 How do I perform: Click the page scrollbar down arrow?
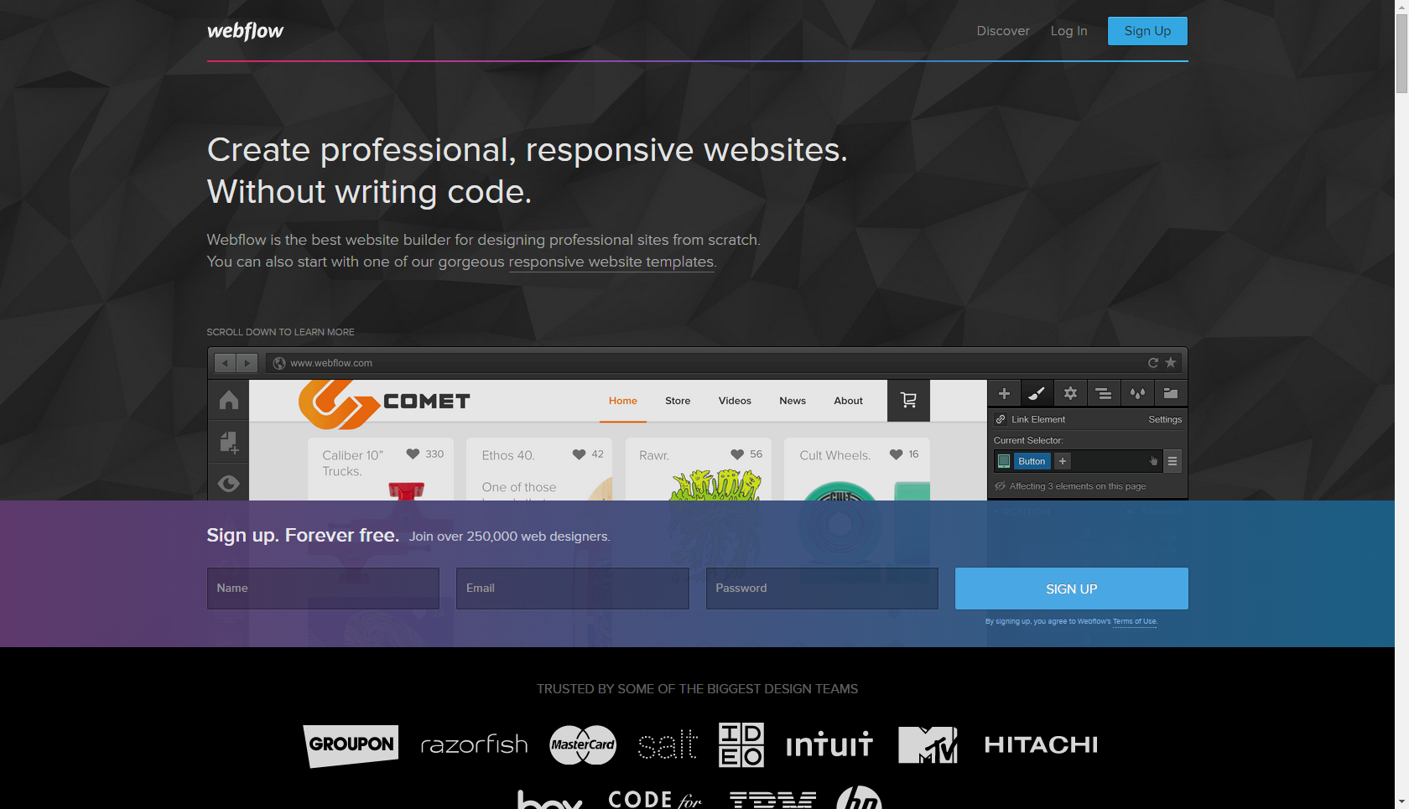pos(1401,802)
